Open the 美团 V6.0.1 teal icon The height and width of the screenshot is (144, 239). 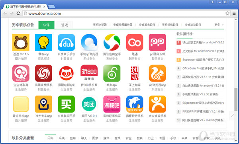click(89, 104)
